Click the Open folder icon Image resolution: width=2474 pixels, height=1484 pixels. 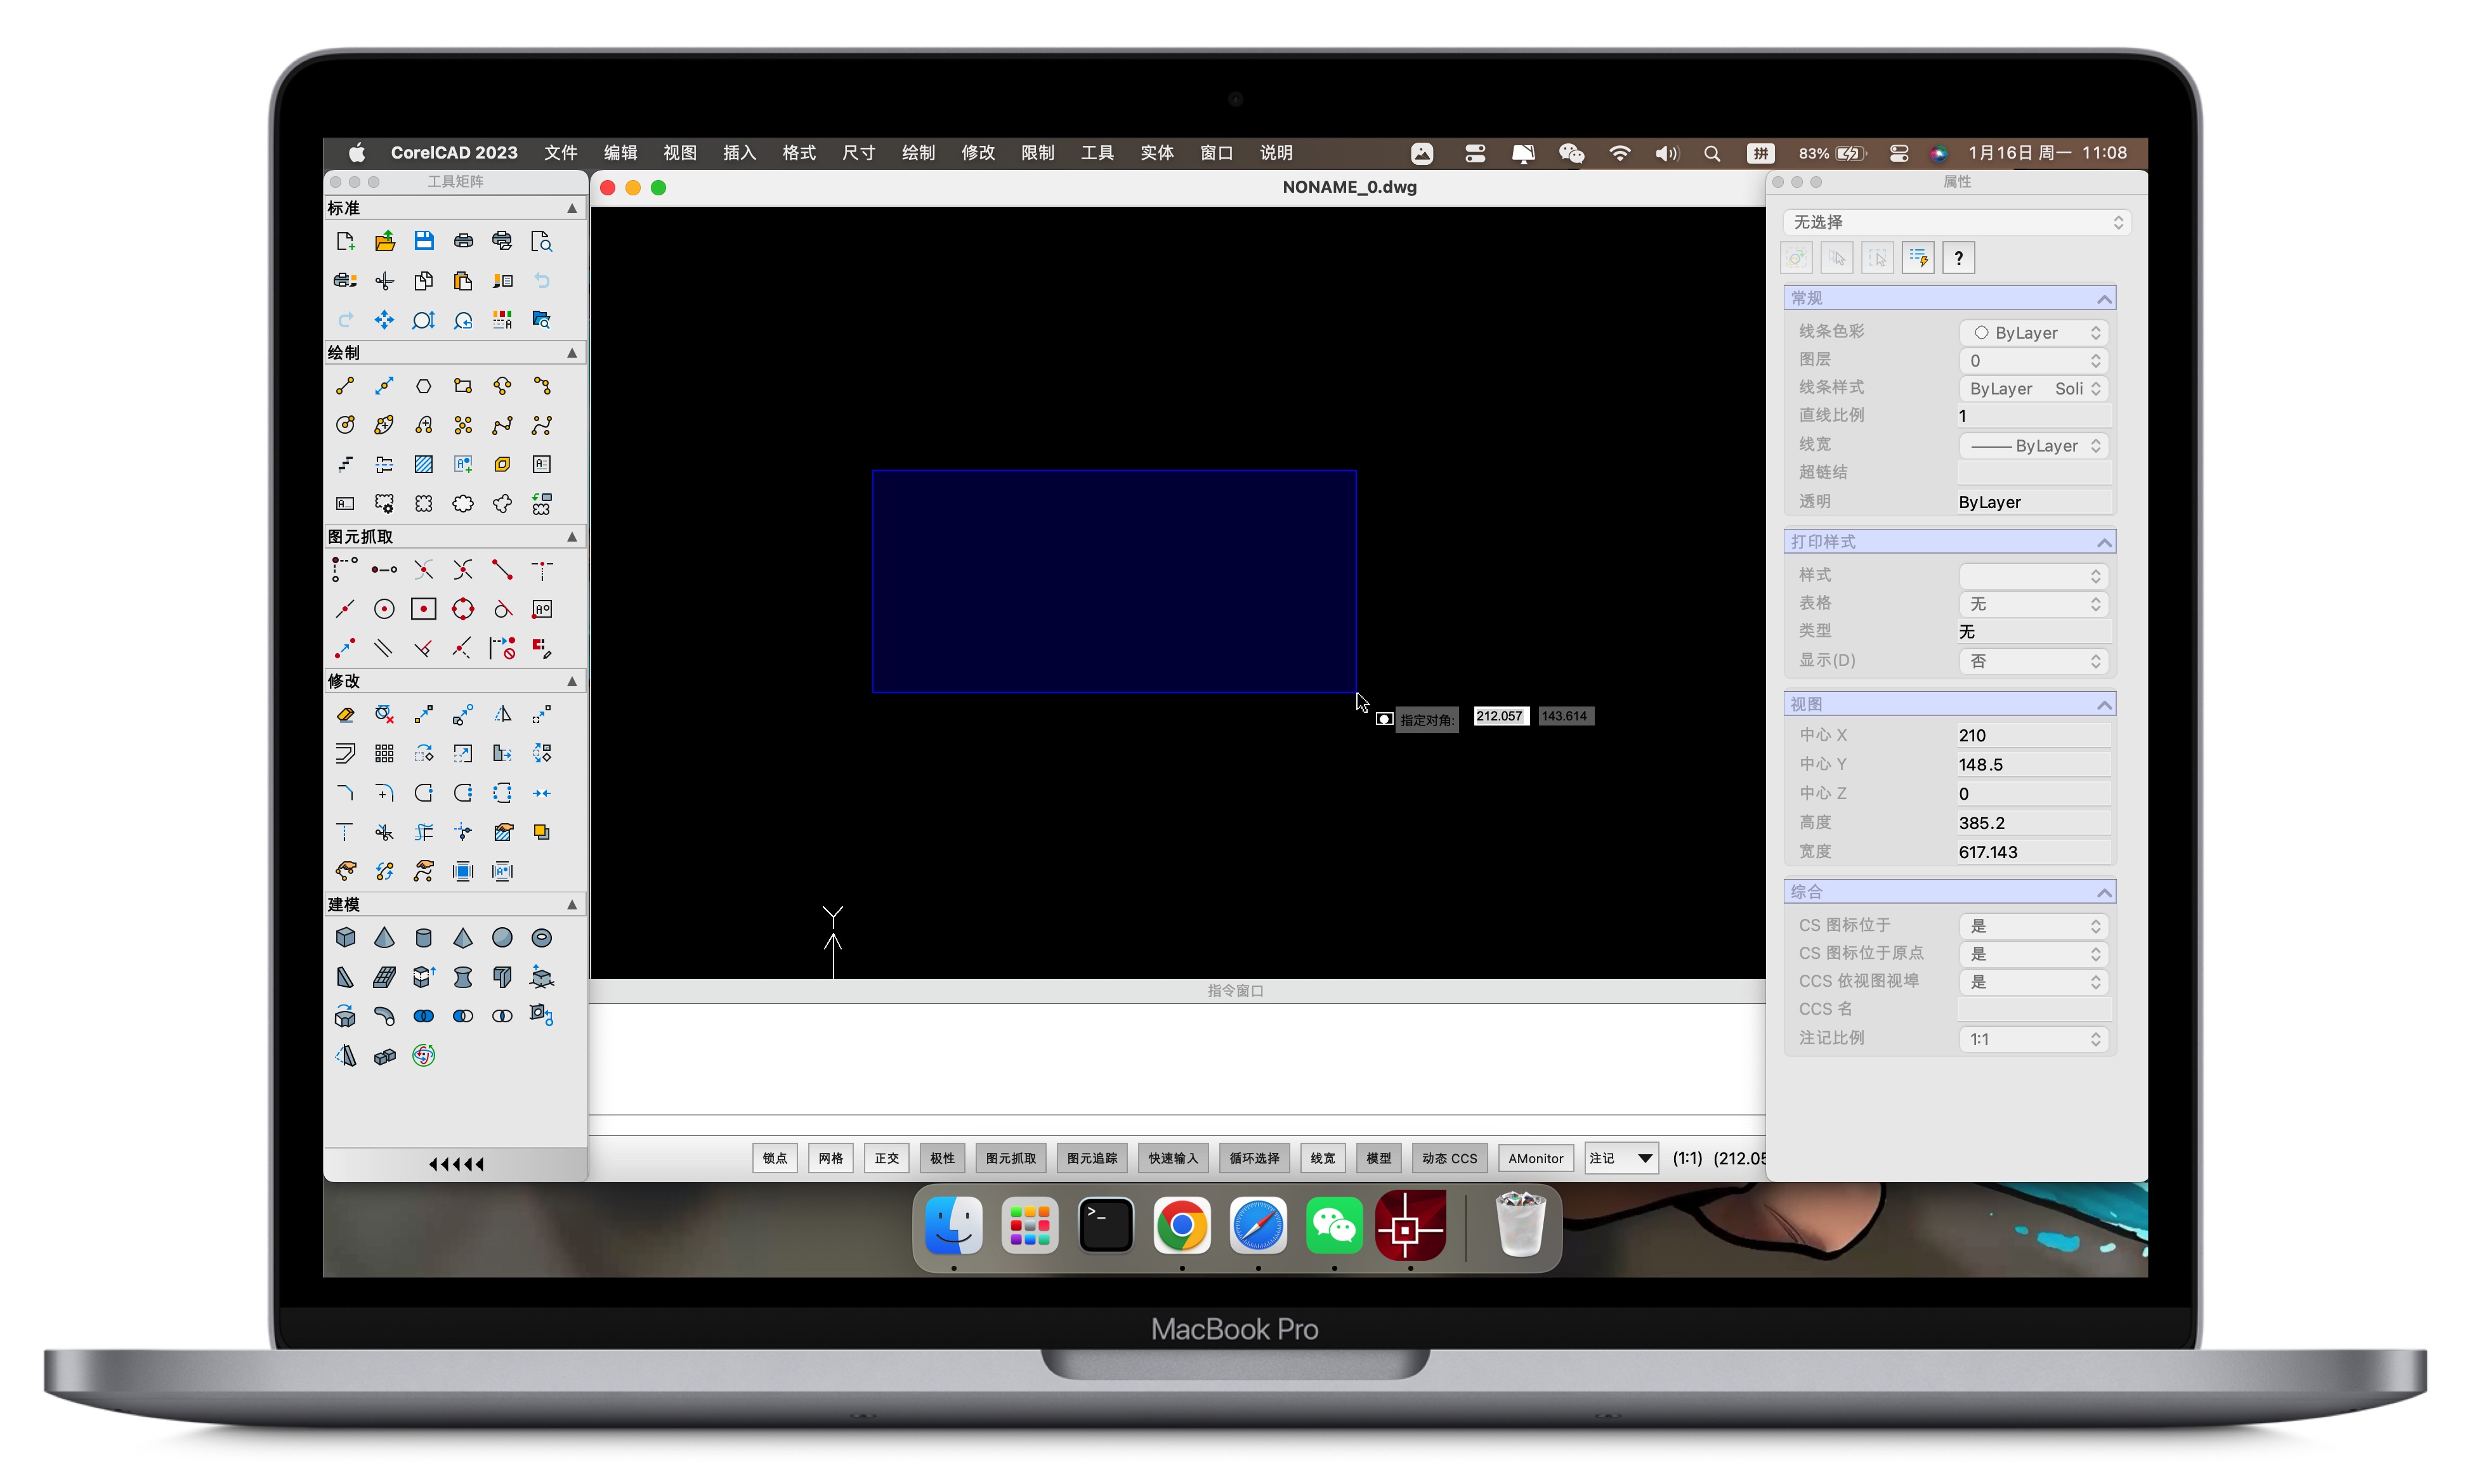coord(384,241)
